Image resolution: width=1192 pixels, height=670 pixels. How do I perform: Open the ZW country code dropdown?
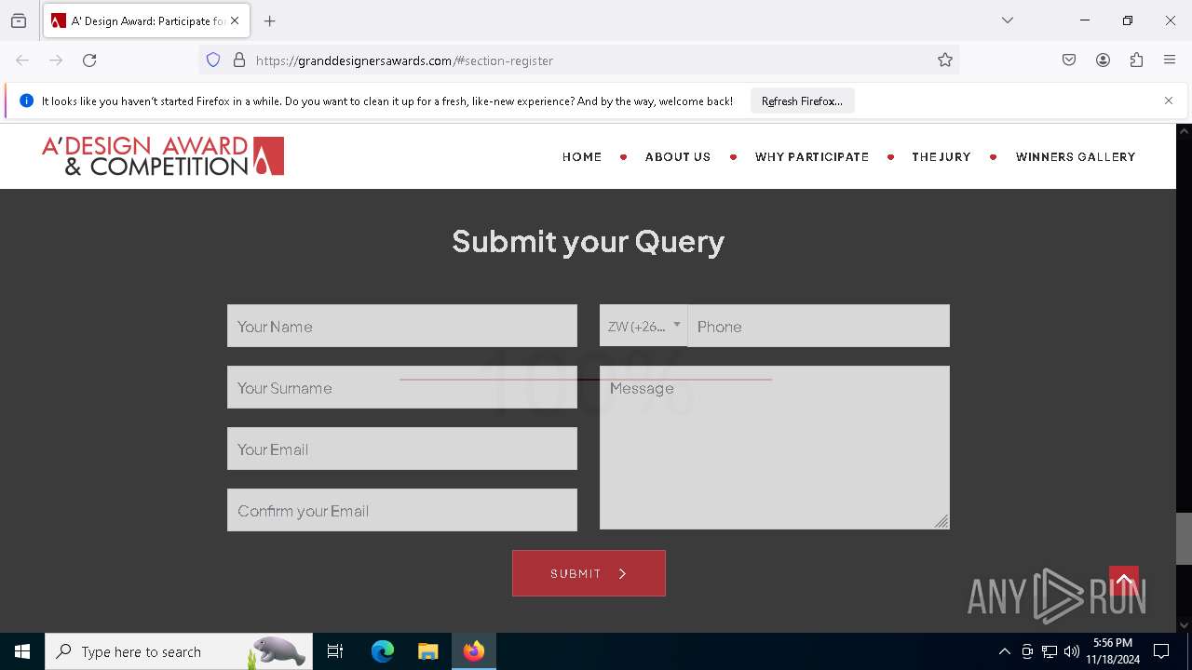pos(643,326)
